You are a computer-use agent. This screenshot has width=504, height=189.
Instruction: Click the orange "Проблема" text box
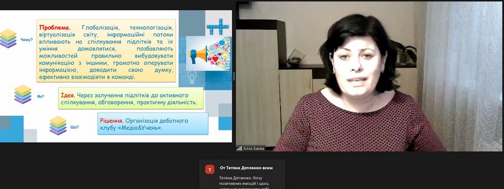(106, 51)
